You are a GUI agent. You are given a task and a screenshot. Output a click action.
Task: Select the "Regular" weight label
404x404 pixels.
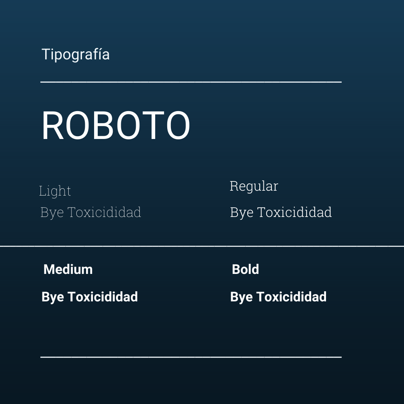[x=254, y=186]
